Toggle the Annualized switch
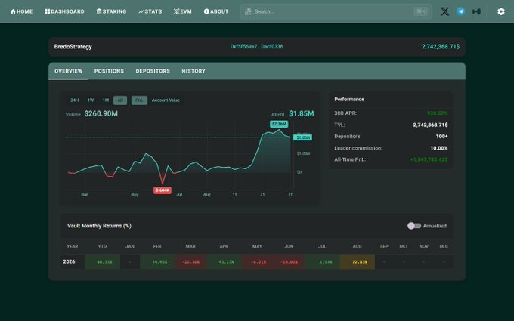The width and height of the screenshot is (514, 321). (x=414, y=226)
